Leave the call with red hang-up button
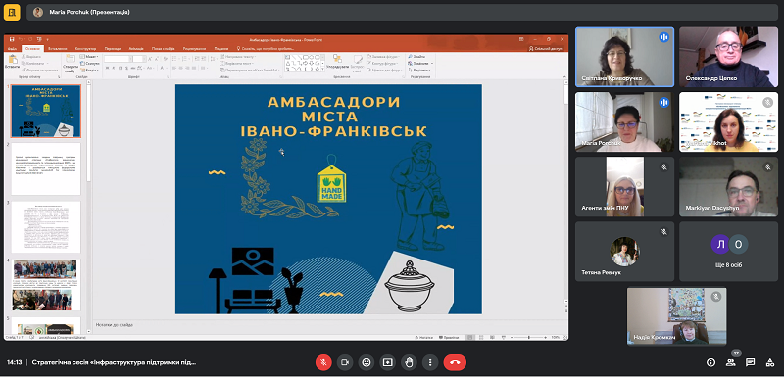 [x=455, y=362]
